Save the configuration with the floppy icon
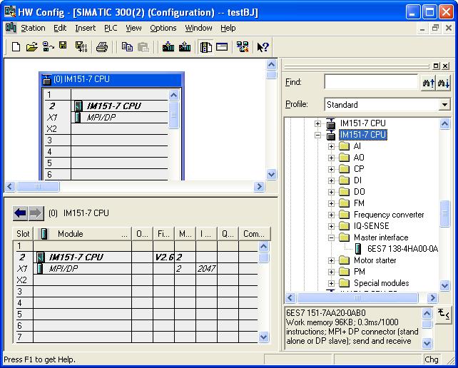The height and width of the screenshot is (368, 458). tap(63, 46)
